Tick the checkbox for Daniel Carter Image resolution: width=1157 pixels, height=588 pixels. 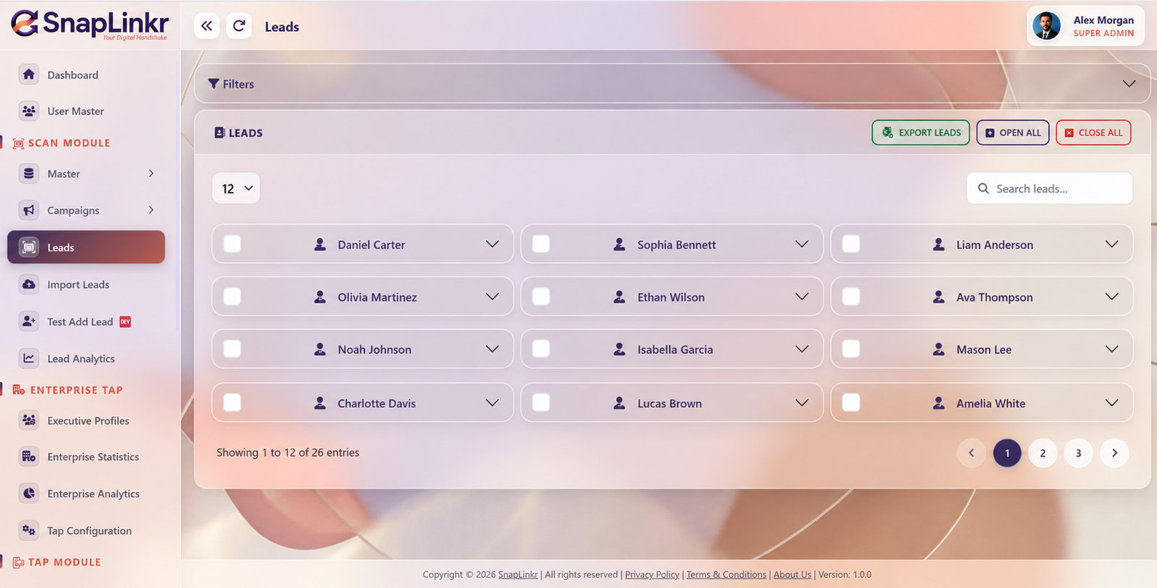click(232, 244)
